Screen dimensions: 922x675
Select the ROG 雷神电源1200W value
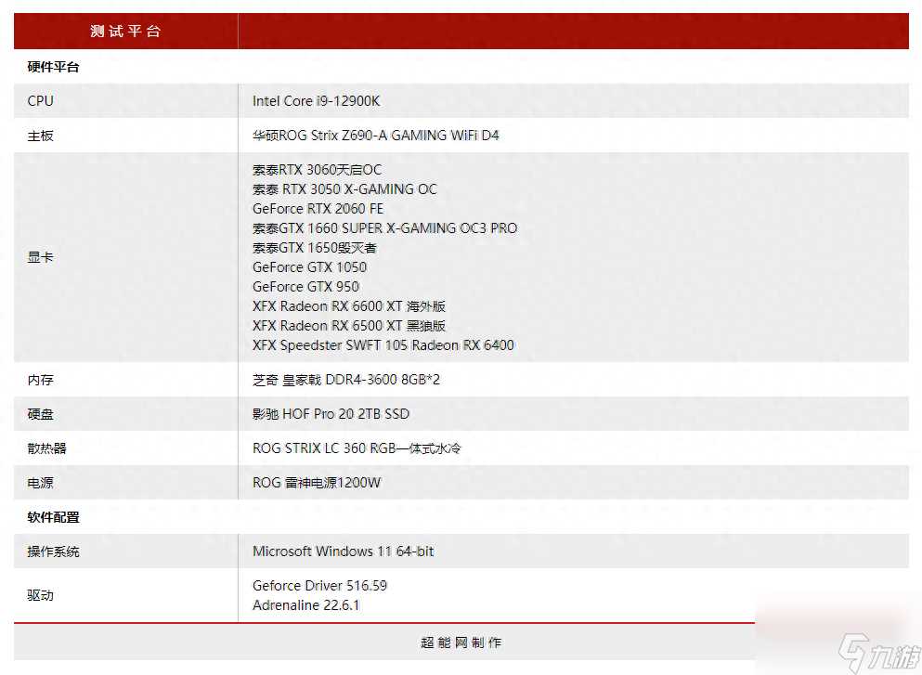pyautogui.click(x=317, y=483)
